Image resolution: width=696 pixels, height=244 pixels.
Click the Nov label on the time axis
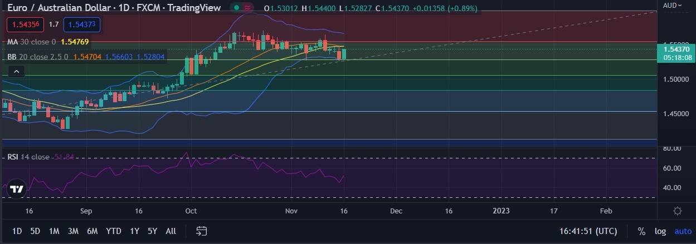(x=291, y=211)
